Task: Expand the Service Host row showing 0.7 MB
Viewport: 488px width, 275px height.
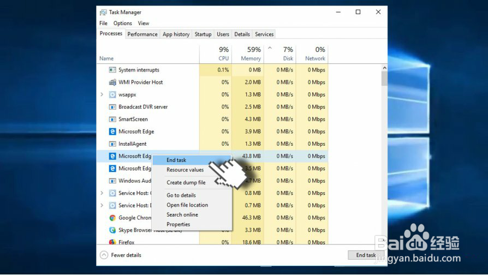Action: coord(102,205)
